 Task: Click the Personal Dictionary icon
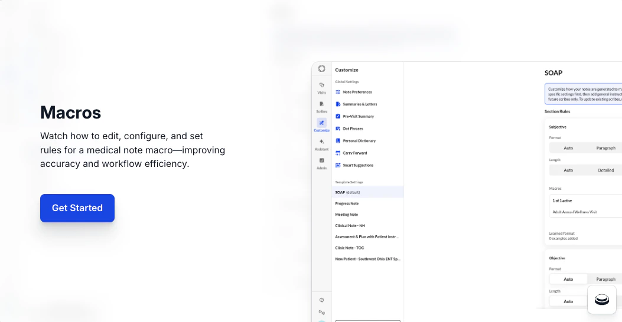[338, 140]
